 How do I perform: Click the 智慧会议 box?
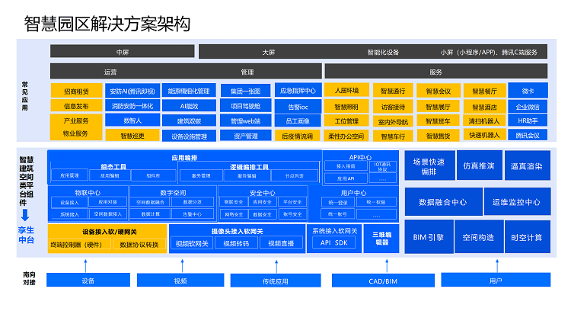click(x=439, y=91)
